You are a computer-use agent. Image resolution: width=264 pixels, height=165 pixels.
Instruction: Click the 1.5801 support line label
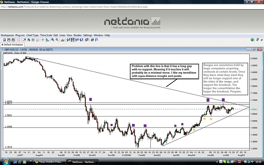point(8,115)
